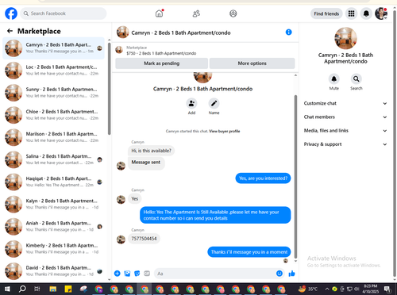This screenshot has height=295, width=397.
Task: Focus the Search Facebook field
Action: pos(64,13)
